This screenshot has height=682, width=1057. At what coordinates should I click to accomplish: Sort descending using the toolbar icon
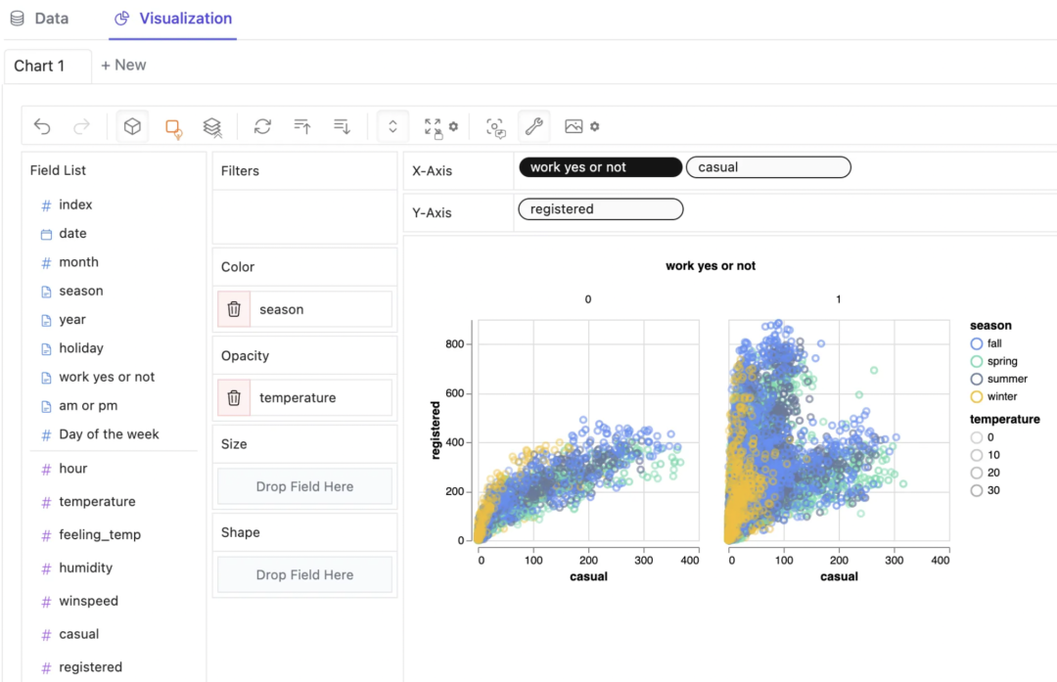(342, 126)
